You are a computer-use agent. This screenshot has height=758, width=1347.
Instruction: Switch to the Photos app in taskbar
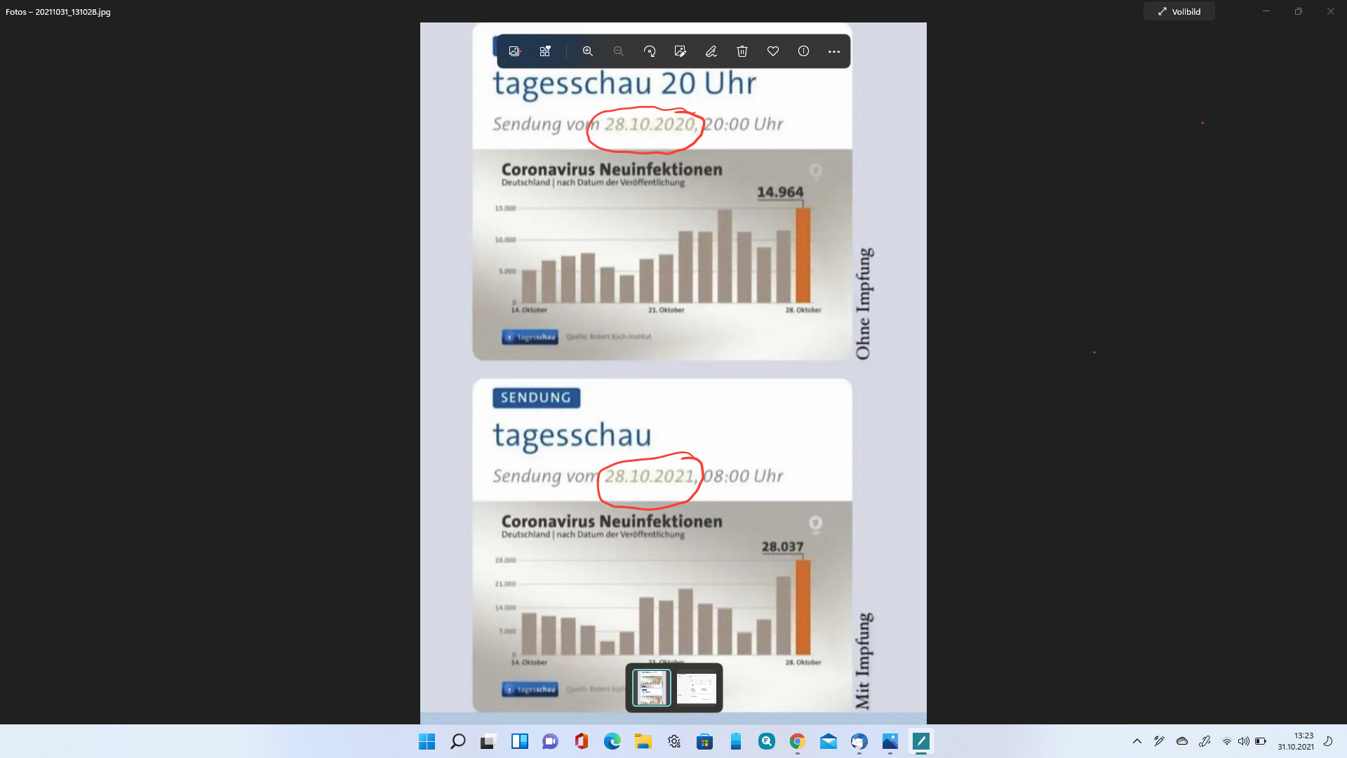pyautogui.click(x=890, y=741)
